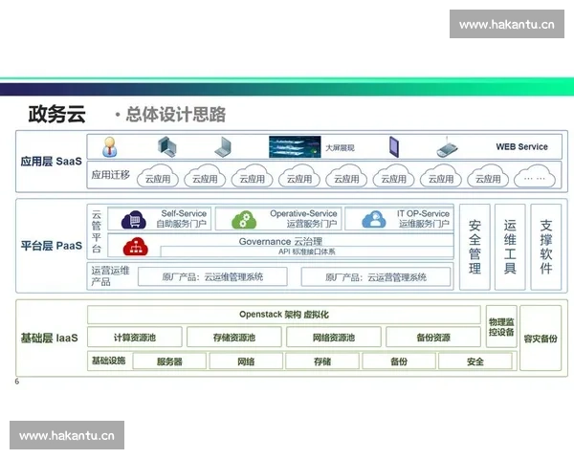The width and height of the screenshot is (574, 459).
Task: Click the Self-Service 自助服务门户 box
Action: [x=159, y=219]
